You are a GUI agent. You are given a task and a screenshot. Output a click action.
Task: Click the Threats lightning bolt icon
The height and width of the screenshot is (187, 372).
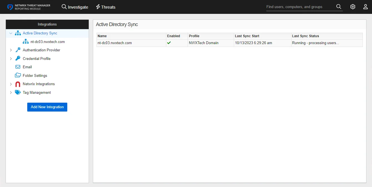pyautogui.click(x=98, y=7)
